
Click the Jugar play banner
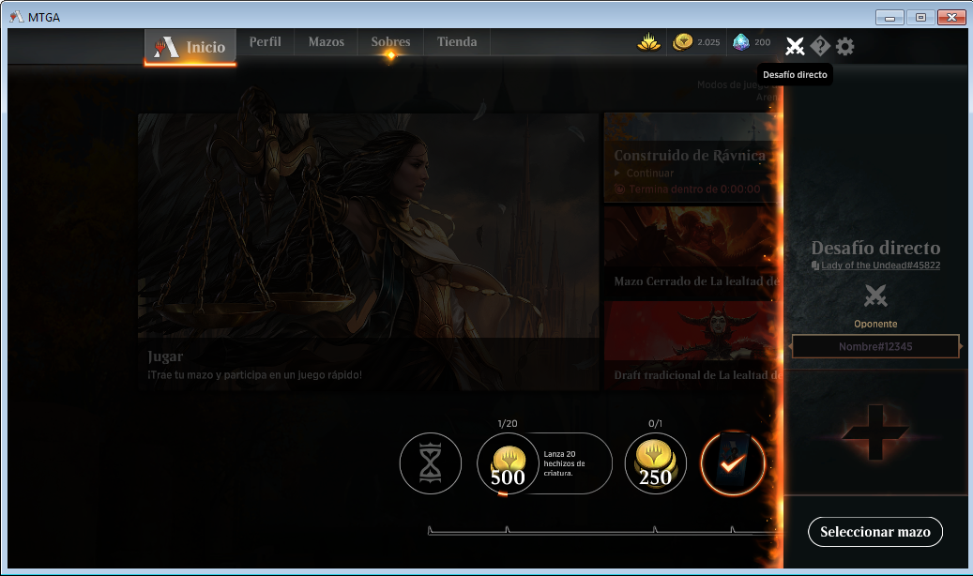point(369,251)
